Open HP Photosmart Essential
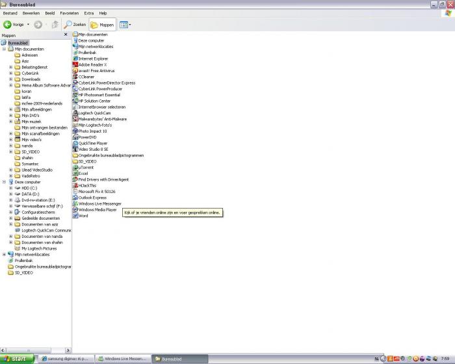This screenshot has height=364, width=455. point(96,95)
